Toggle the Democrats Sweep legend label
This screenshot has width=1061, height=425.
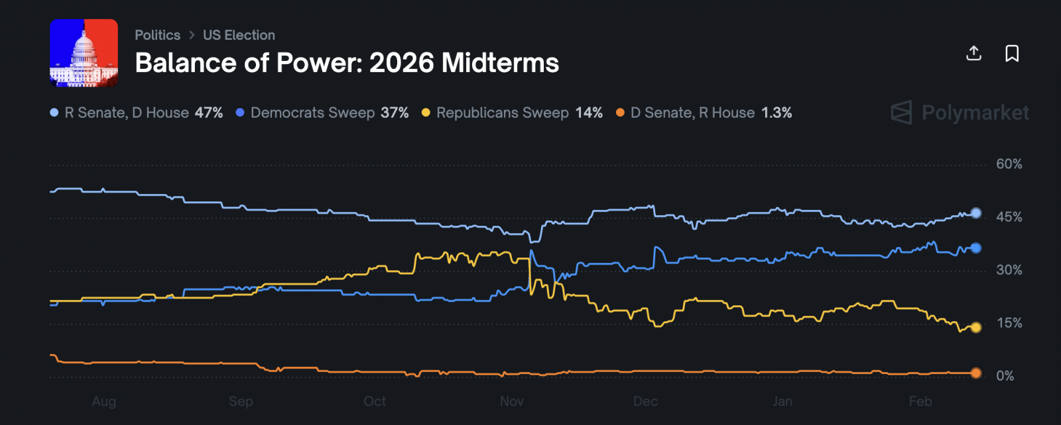(x=312, y=113)
